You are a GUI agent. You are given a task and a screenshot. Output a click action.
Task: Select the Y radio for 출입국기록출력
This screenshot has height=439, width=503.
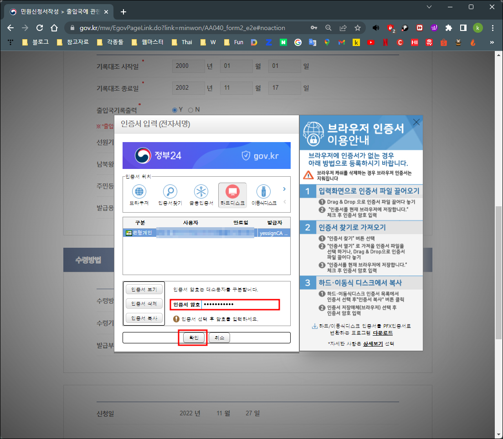point(175,110)
